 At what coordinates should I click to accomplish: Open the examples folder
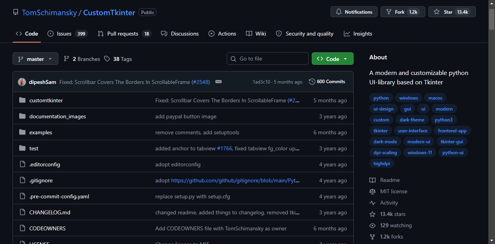[x=41, y=132]
